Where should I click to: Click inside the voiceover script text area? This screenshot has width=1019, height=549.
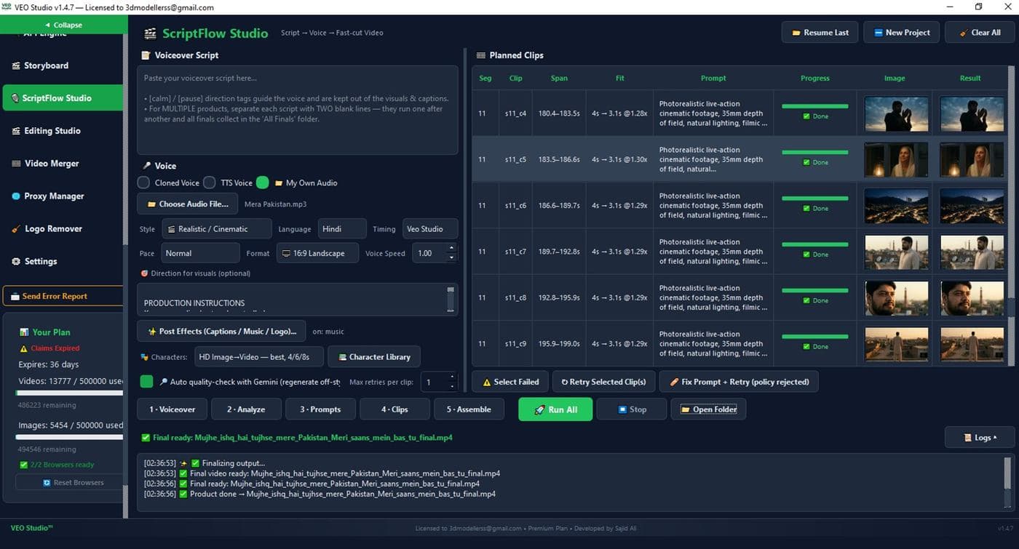coord(298,110)
